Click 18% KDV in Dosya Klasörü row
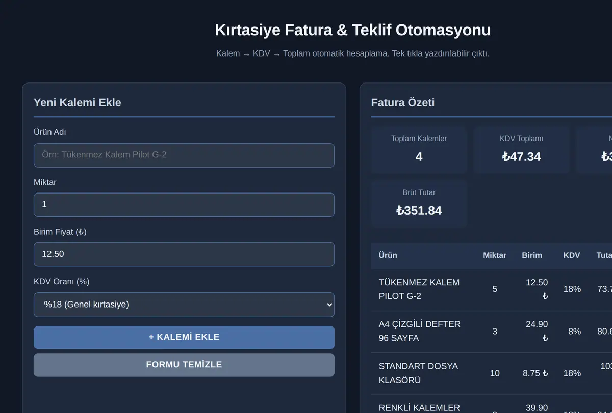 pos(572,373)
